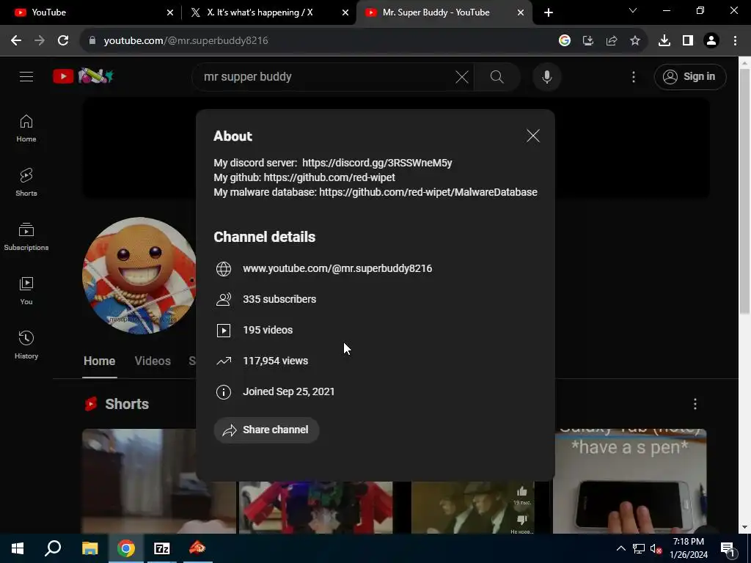The height and width of the screenshot is (563, 751).
Task: Close the X browser tab
Action: click(345, 12)
